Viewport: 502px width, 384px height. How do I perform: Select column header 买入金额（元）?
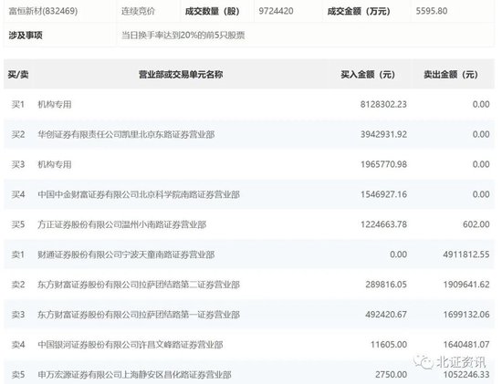(368, 75)
